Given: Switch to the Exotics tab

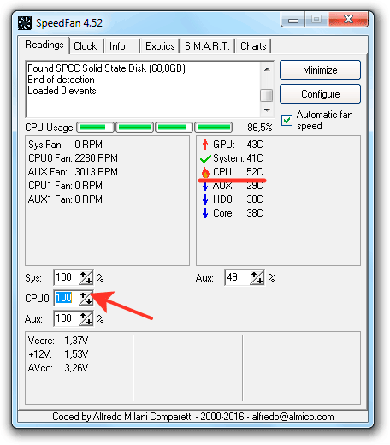Looking at the screenshot, I should coord(160,46).
